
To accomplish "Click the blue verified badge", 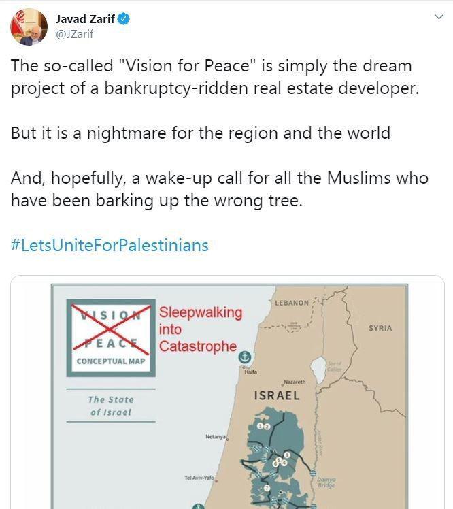I will 124,20.
